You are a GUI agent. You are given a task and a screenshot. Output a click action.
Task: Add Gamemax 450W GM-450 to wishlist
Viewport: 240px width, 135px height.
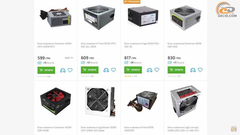click(200, 70)
